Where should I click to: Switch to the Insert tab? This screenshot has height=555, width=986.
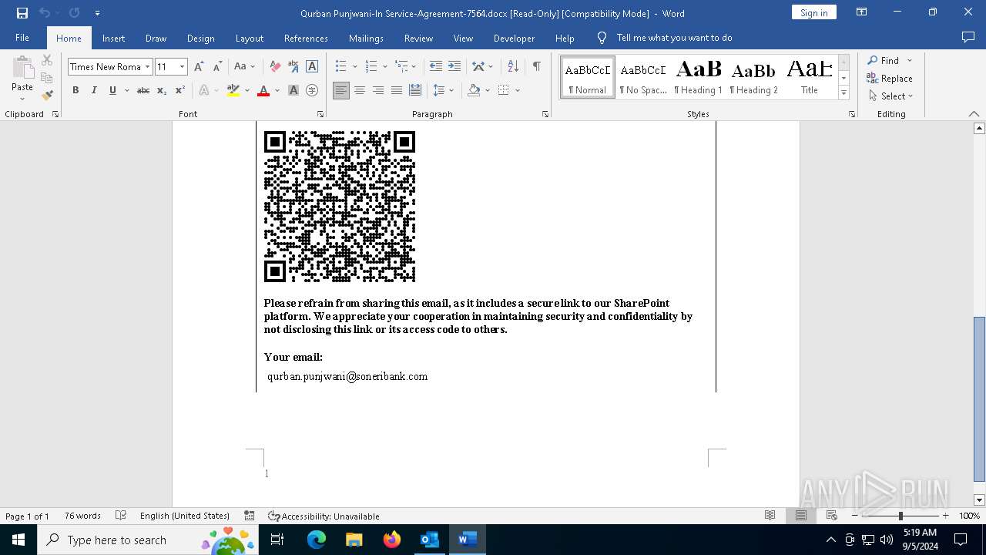(x=113, y=38)
